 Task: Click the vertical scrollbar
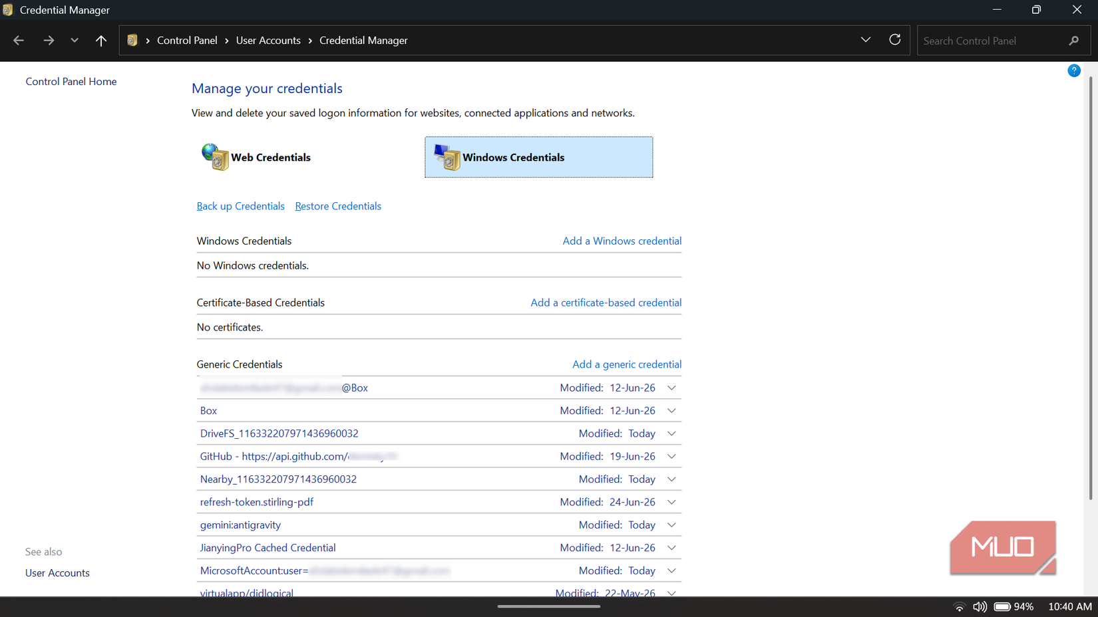[1090, 288]
